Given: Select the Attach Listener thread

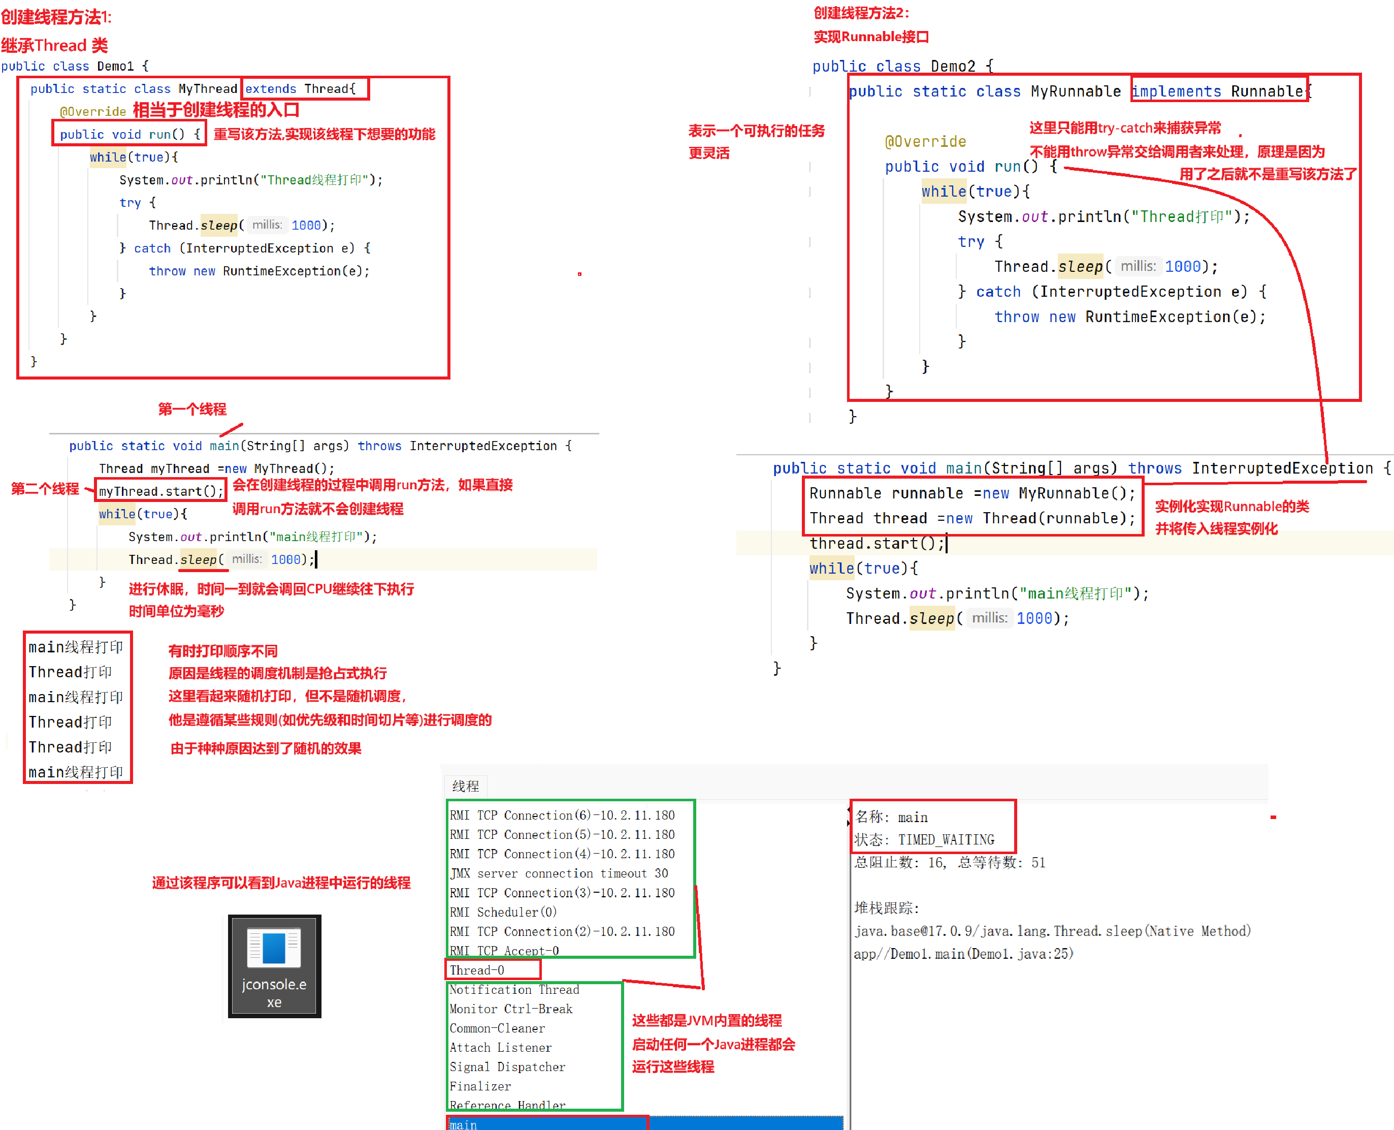Looking at the screenshot, I should 500,1047.
